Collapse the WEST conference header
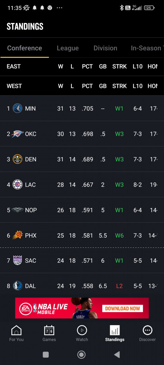 coord(82,86)
